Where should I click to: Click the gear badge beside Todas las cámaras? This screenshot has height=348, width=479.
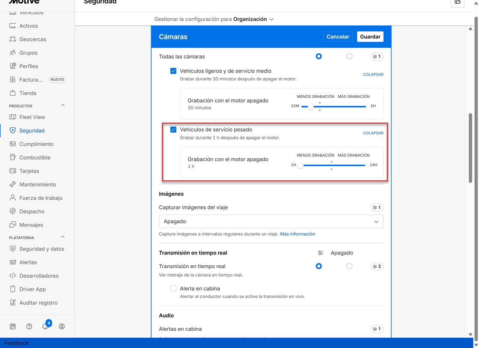pyautogui.click(x=377, y=57)
